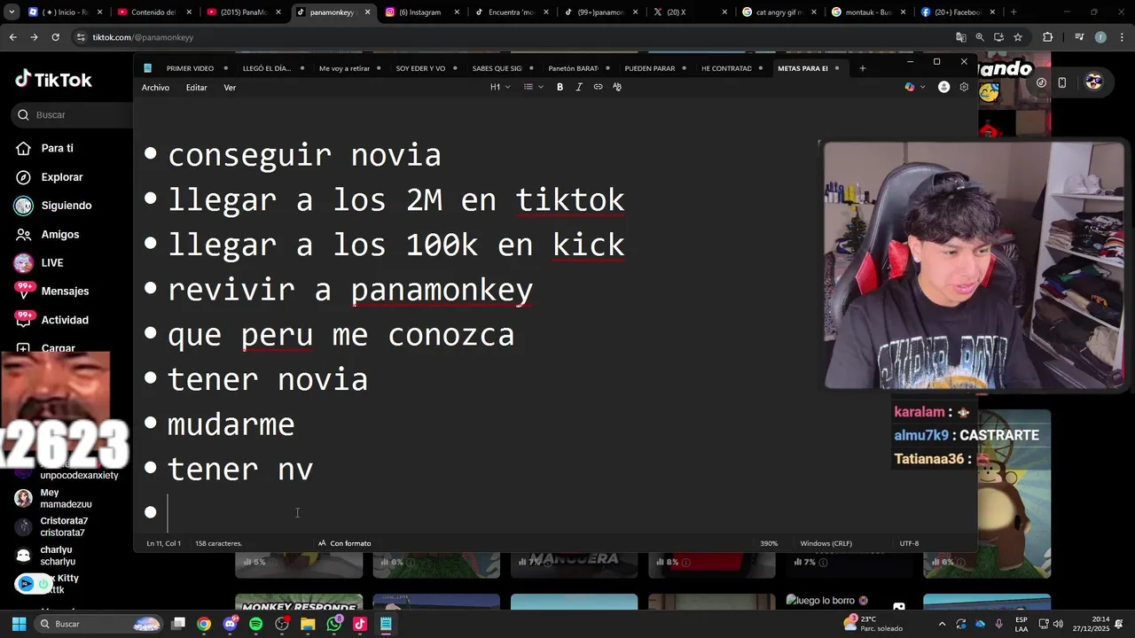1135x638 pixels.
Task: Open followed account unpocodexanxiety
Action: [x=78, y=475]
